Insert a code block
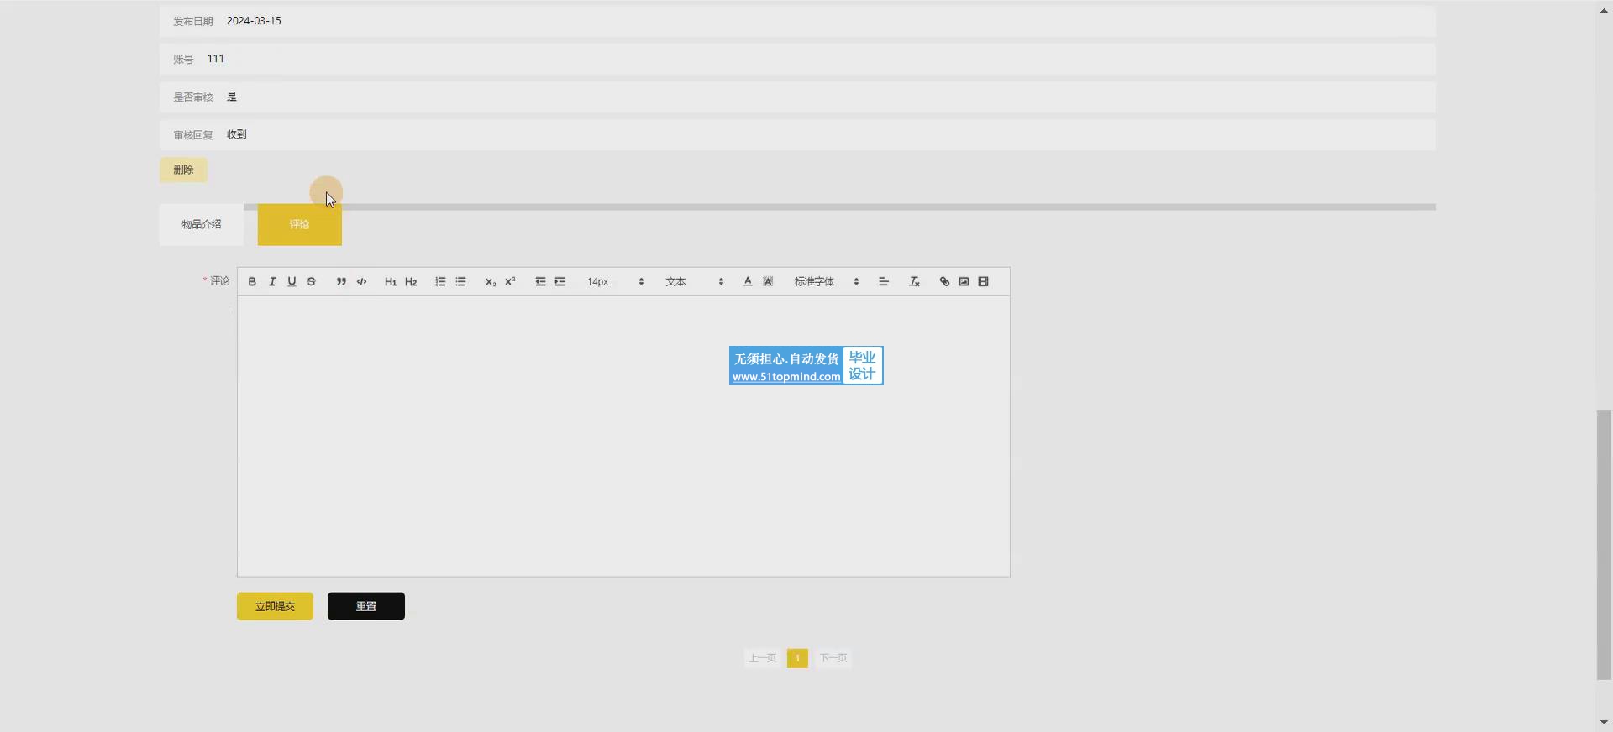Viewport: 1613px width, 732px height. [361, 282]
